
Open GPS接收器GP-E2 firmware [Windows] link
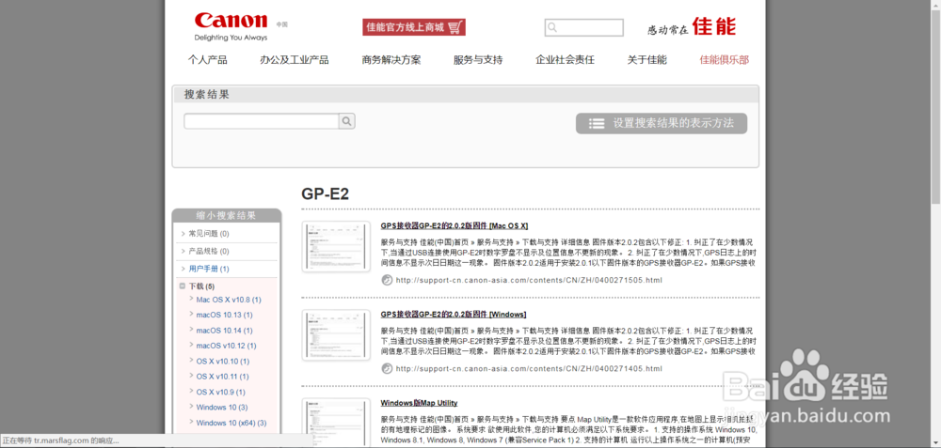(x=454, y=315)
